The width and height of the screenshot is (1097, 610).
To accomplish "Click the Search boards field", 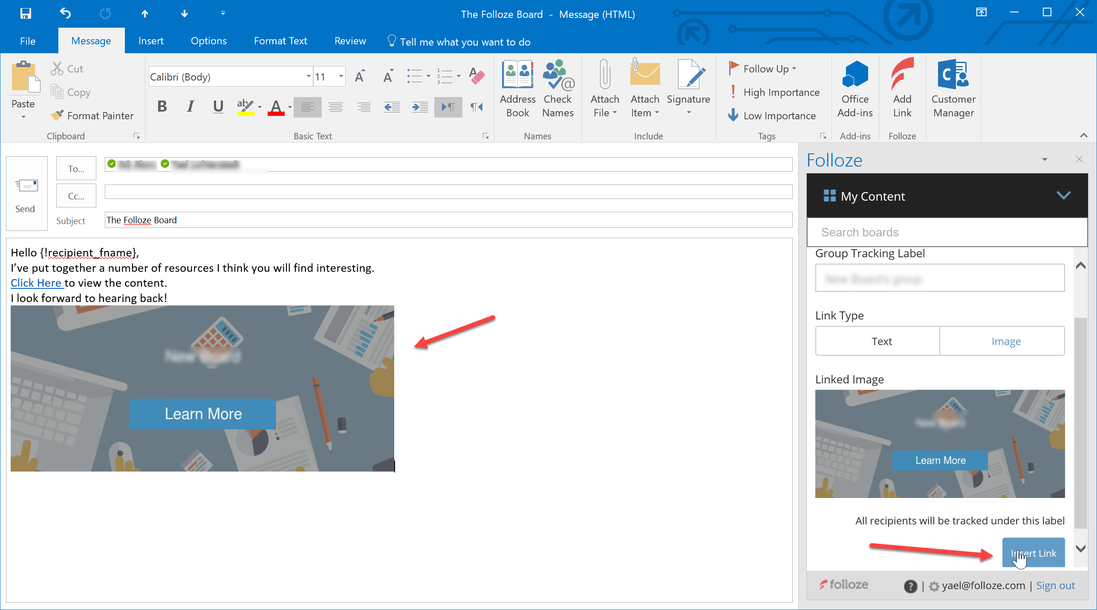I will tap(947, 232).
